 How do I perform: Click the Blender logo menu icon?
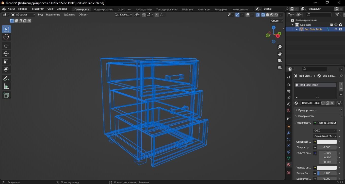click(x=4, y=9)
